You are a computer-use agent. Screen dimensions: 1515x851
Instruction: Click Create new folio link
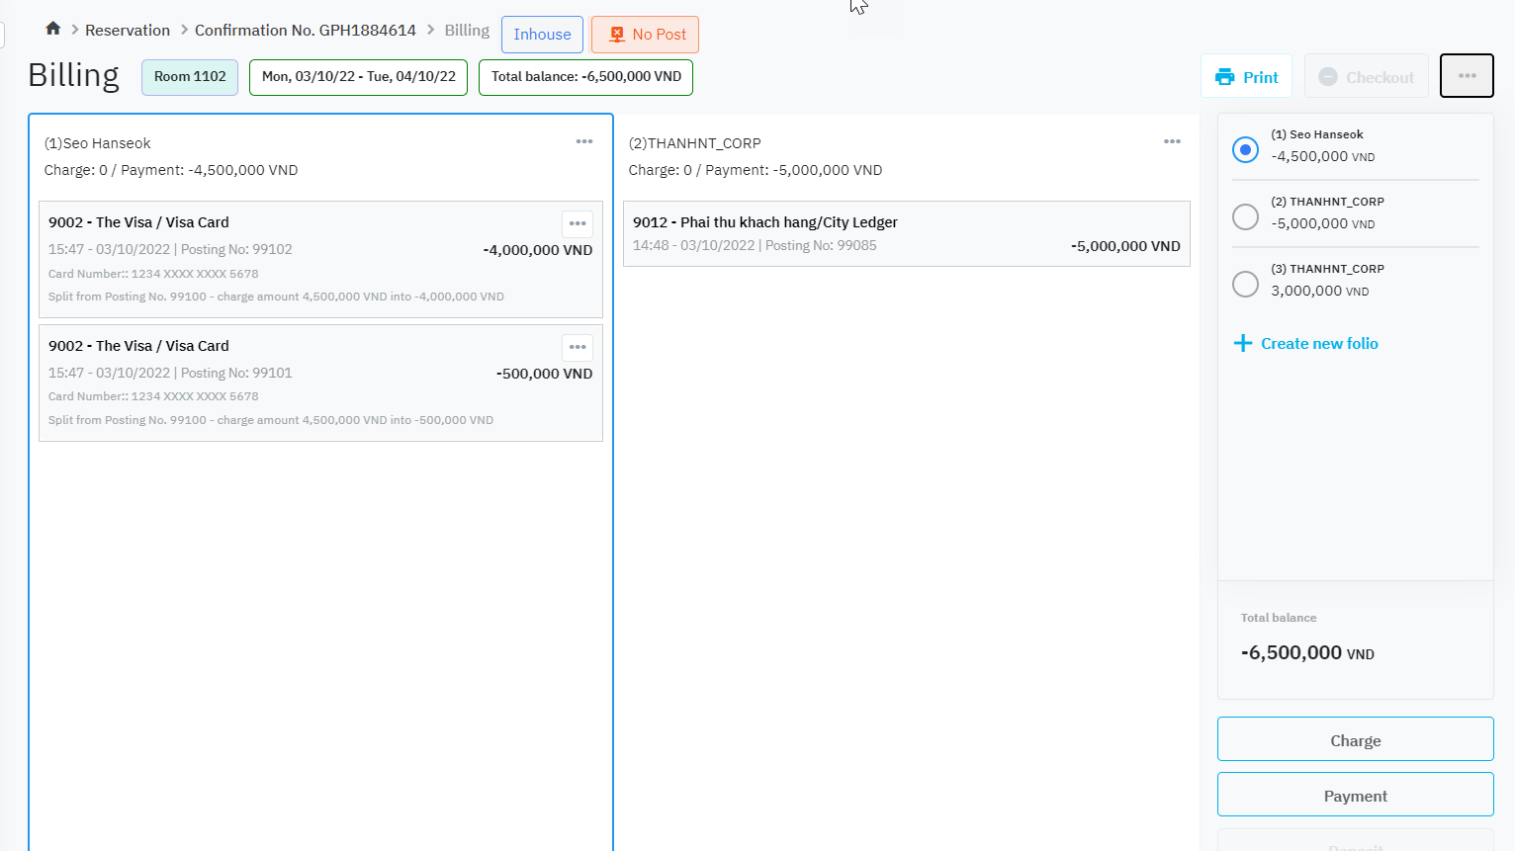pos(1319,344)
